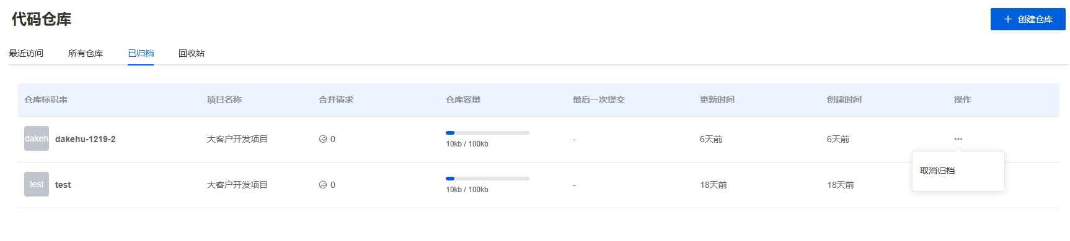Open three-dot actions menu for dakehu-1219-2
The image size is (1070, 241).
[x=958, y=139]
